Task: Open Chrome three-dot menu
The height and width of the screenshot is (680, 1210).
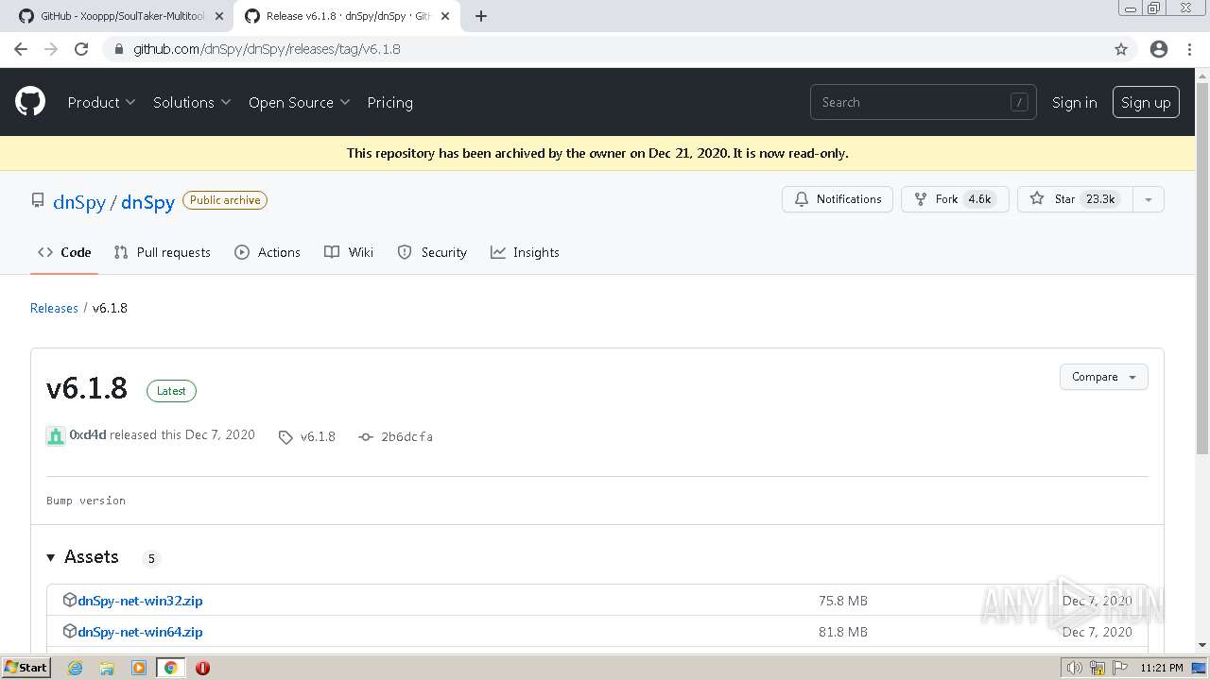Action: point(1189,49)
